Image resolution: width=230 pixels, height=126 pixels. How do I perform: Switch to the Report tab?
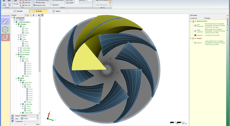click(x=58, y=11)
